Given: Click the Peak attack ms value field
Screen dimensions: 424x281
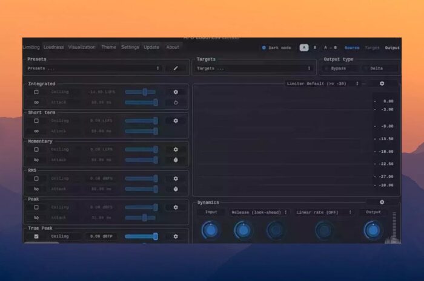Looking at the screenshot, I should click(x=101, y=218).
